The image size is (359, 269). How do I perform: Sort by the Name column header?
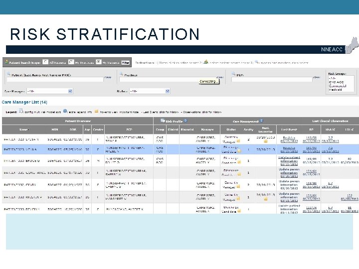point(24,130)
